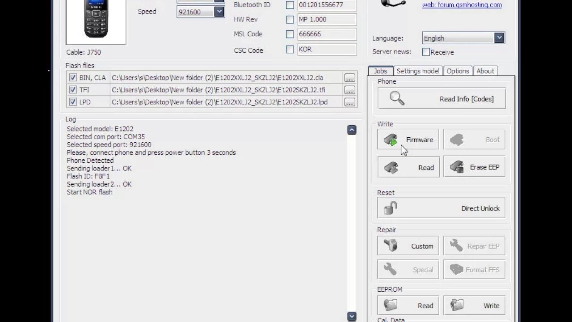This screenshot has width=572, height=322.
Task: Click the Bluetooth ID value field
Action: 327,5
